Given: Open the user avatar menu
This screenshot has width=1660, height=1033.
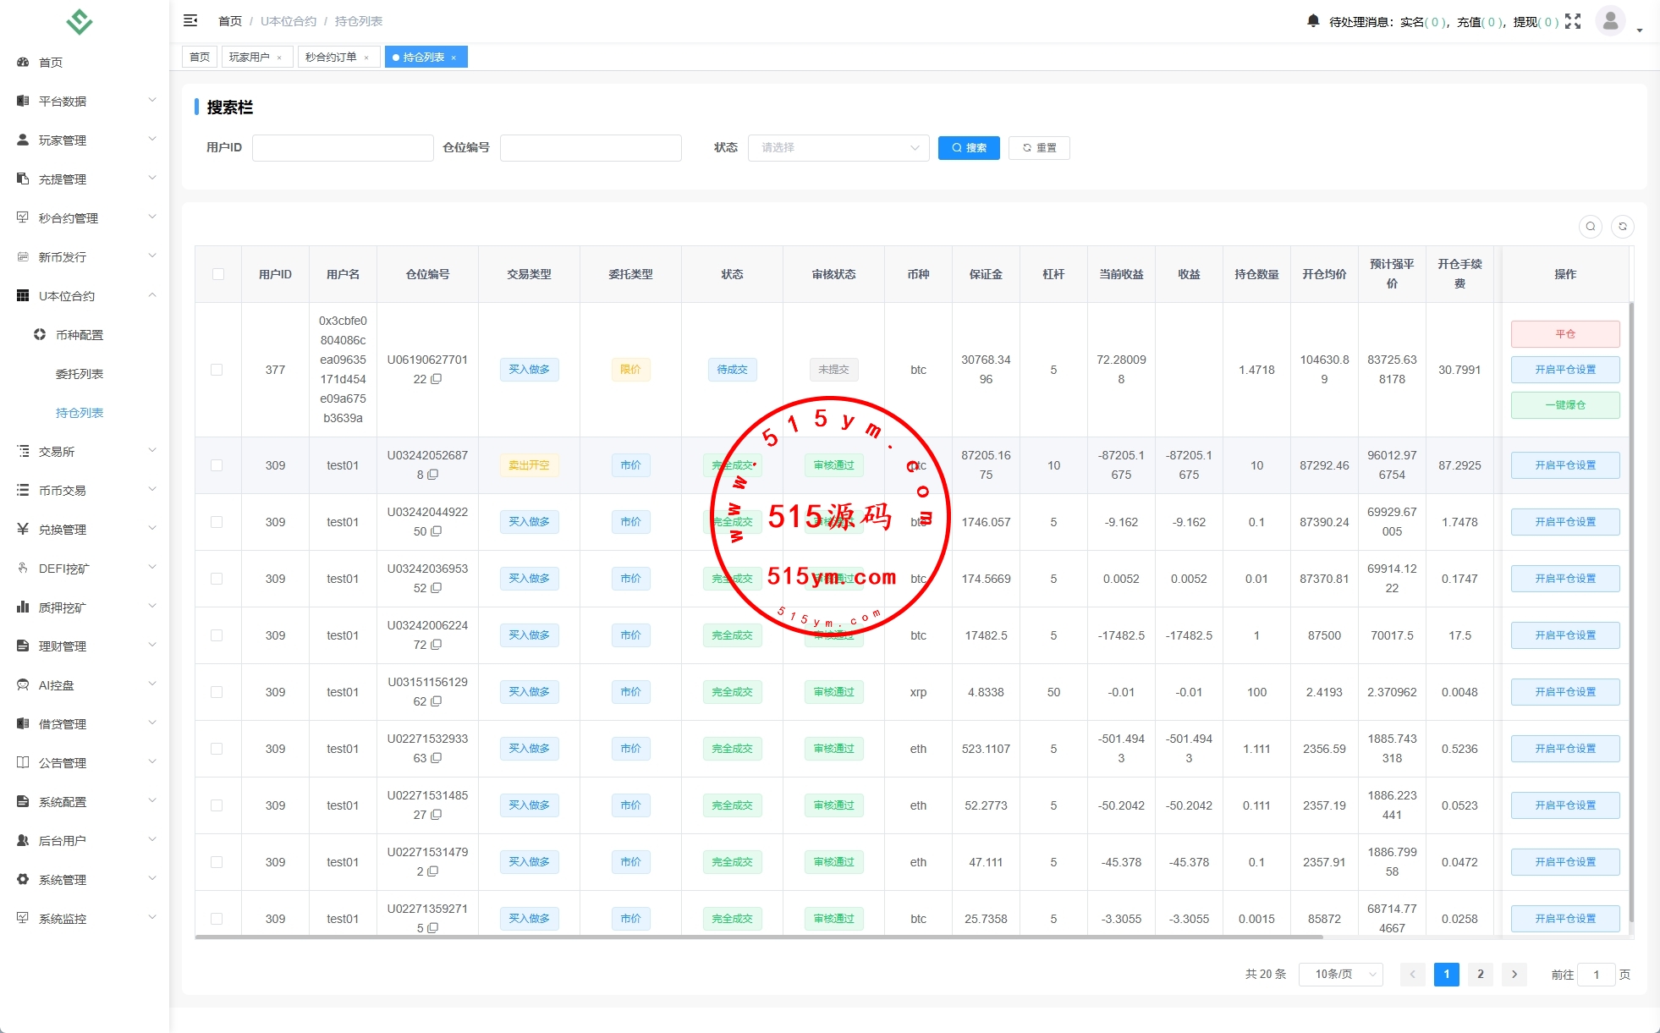Looking at the screenshot, I should [x=1610, y=20].
